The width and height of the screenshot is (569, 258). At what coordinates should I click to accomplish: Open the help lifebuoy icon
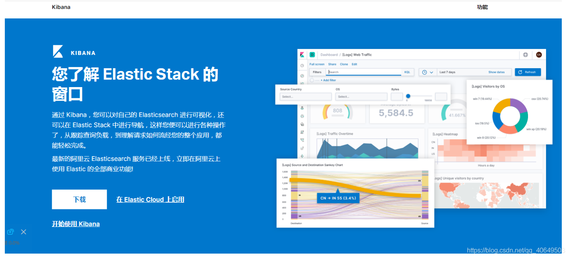coord(526,55)
